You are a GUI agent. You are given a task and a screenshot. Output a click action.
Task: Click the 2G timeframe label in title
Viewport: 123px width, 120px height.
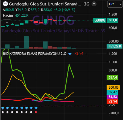coord(87,4)
